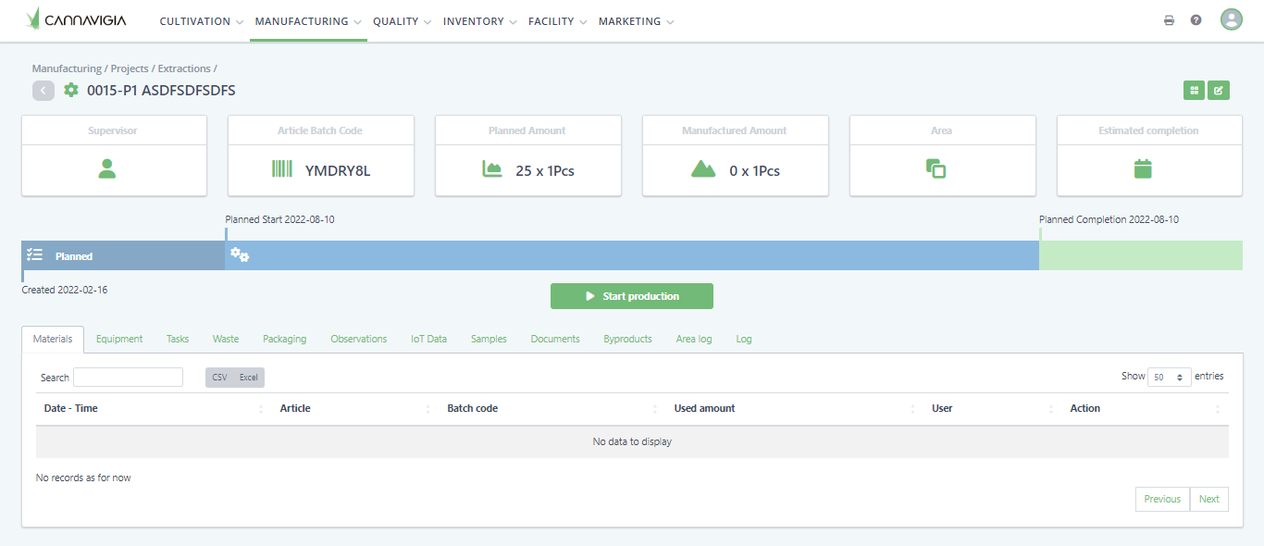
Task: Open the Show entries count selector
Action: [1169, 378]
